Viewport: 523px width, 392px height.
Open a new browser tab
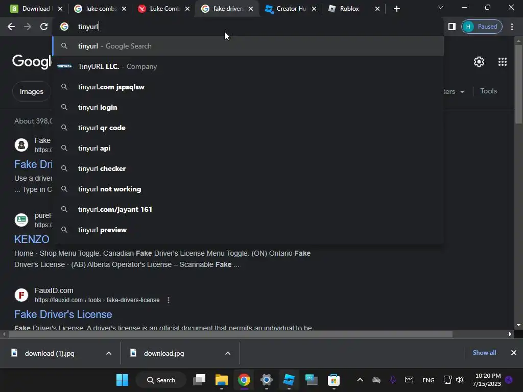pos(396,9)
